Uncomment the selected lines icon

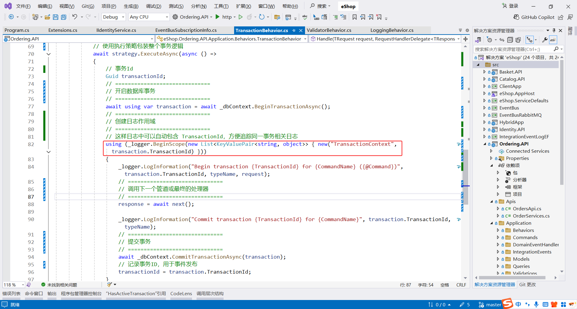[x=343, y=17]
